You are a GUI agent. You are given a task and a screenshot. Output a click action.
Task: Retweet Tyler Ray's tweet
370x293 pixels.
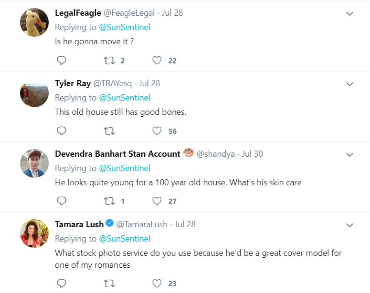tap(109, 131)
